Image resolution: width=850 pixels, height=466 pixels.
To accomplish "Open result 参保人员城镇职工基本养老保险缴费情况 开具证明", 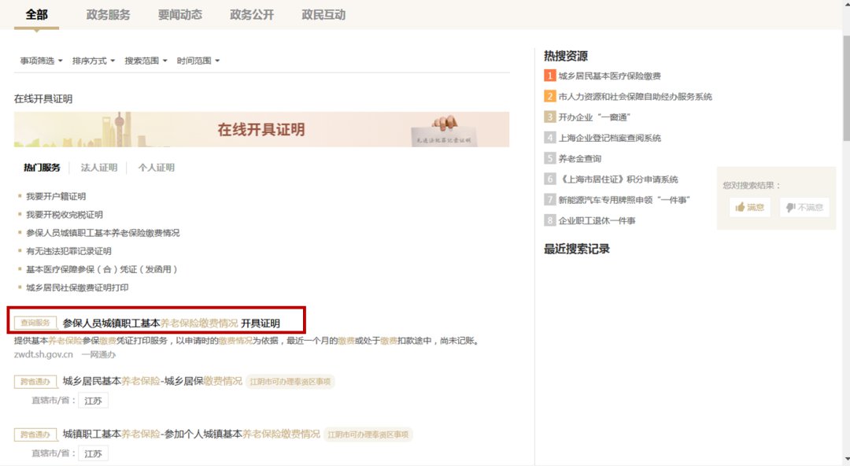I will (x=172, y=324).
